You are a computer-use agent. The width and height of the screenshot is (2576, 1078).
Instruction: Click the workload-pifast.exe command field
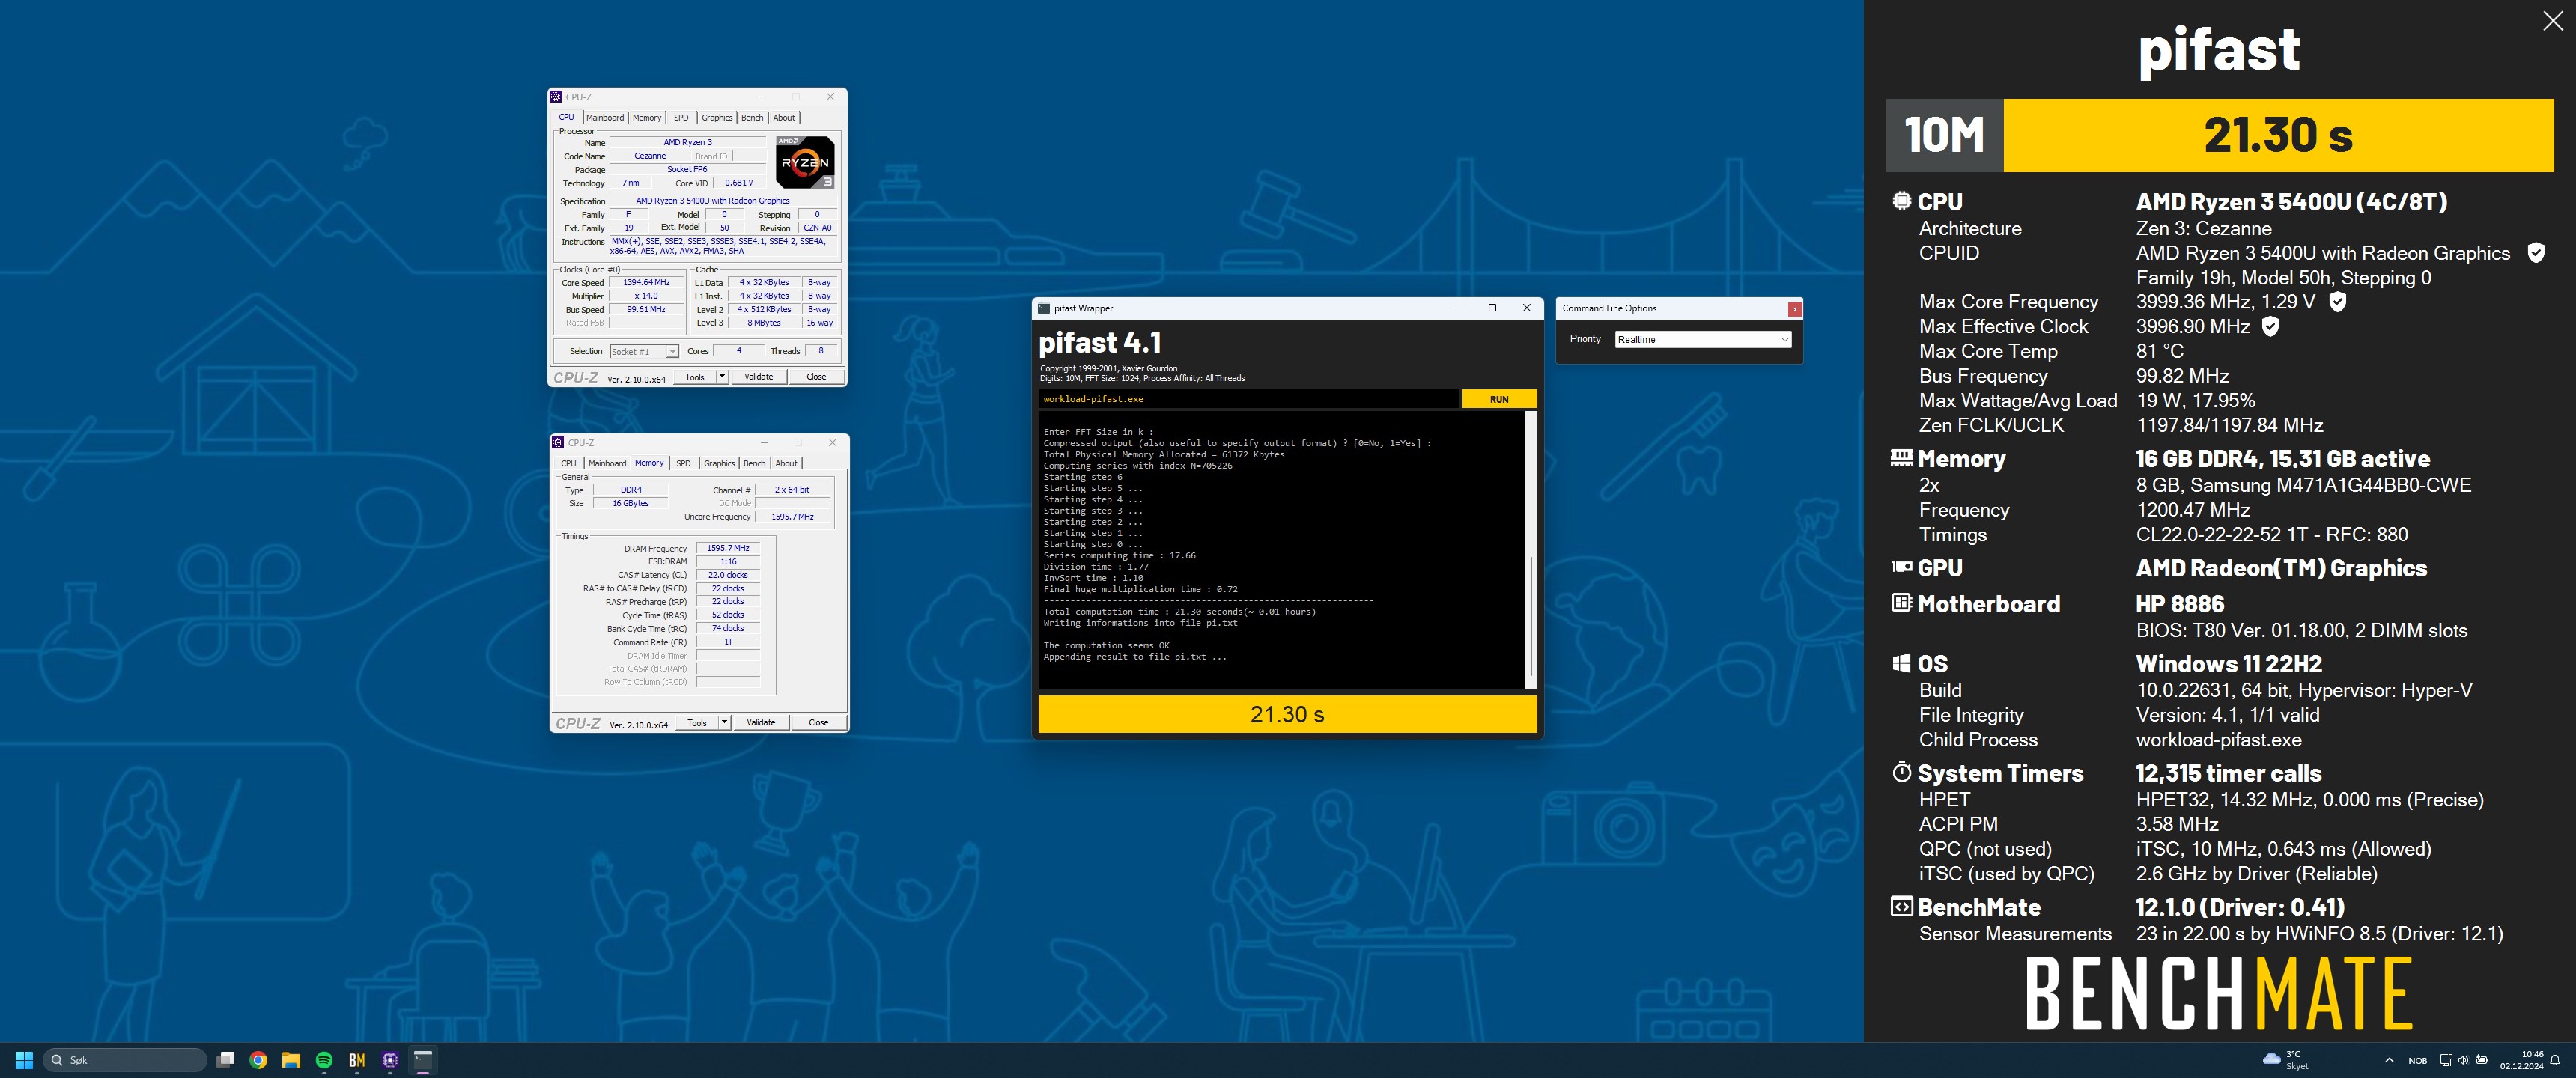click(x=1249, y=399)
